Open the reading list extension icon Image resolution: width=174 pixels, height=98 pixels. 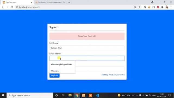pos(154,7)
